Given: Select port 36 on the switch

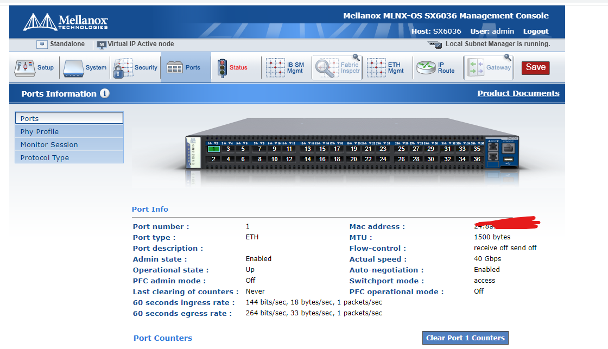Looking at the screenshot, I should coord(477,159).
